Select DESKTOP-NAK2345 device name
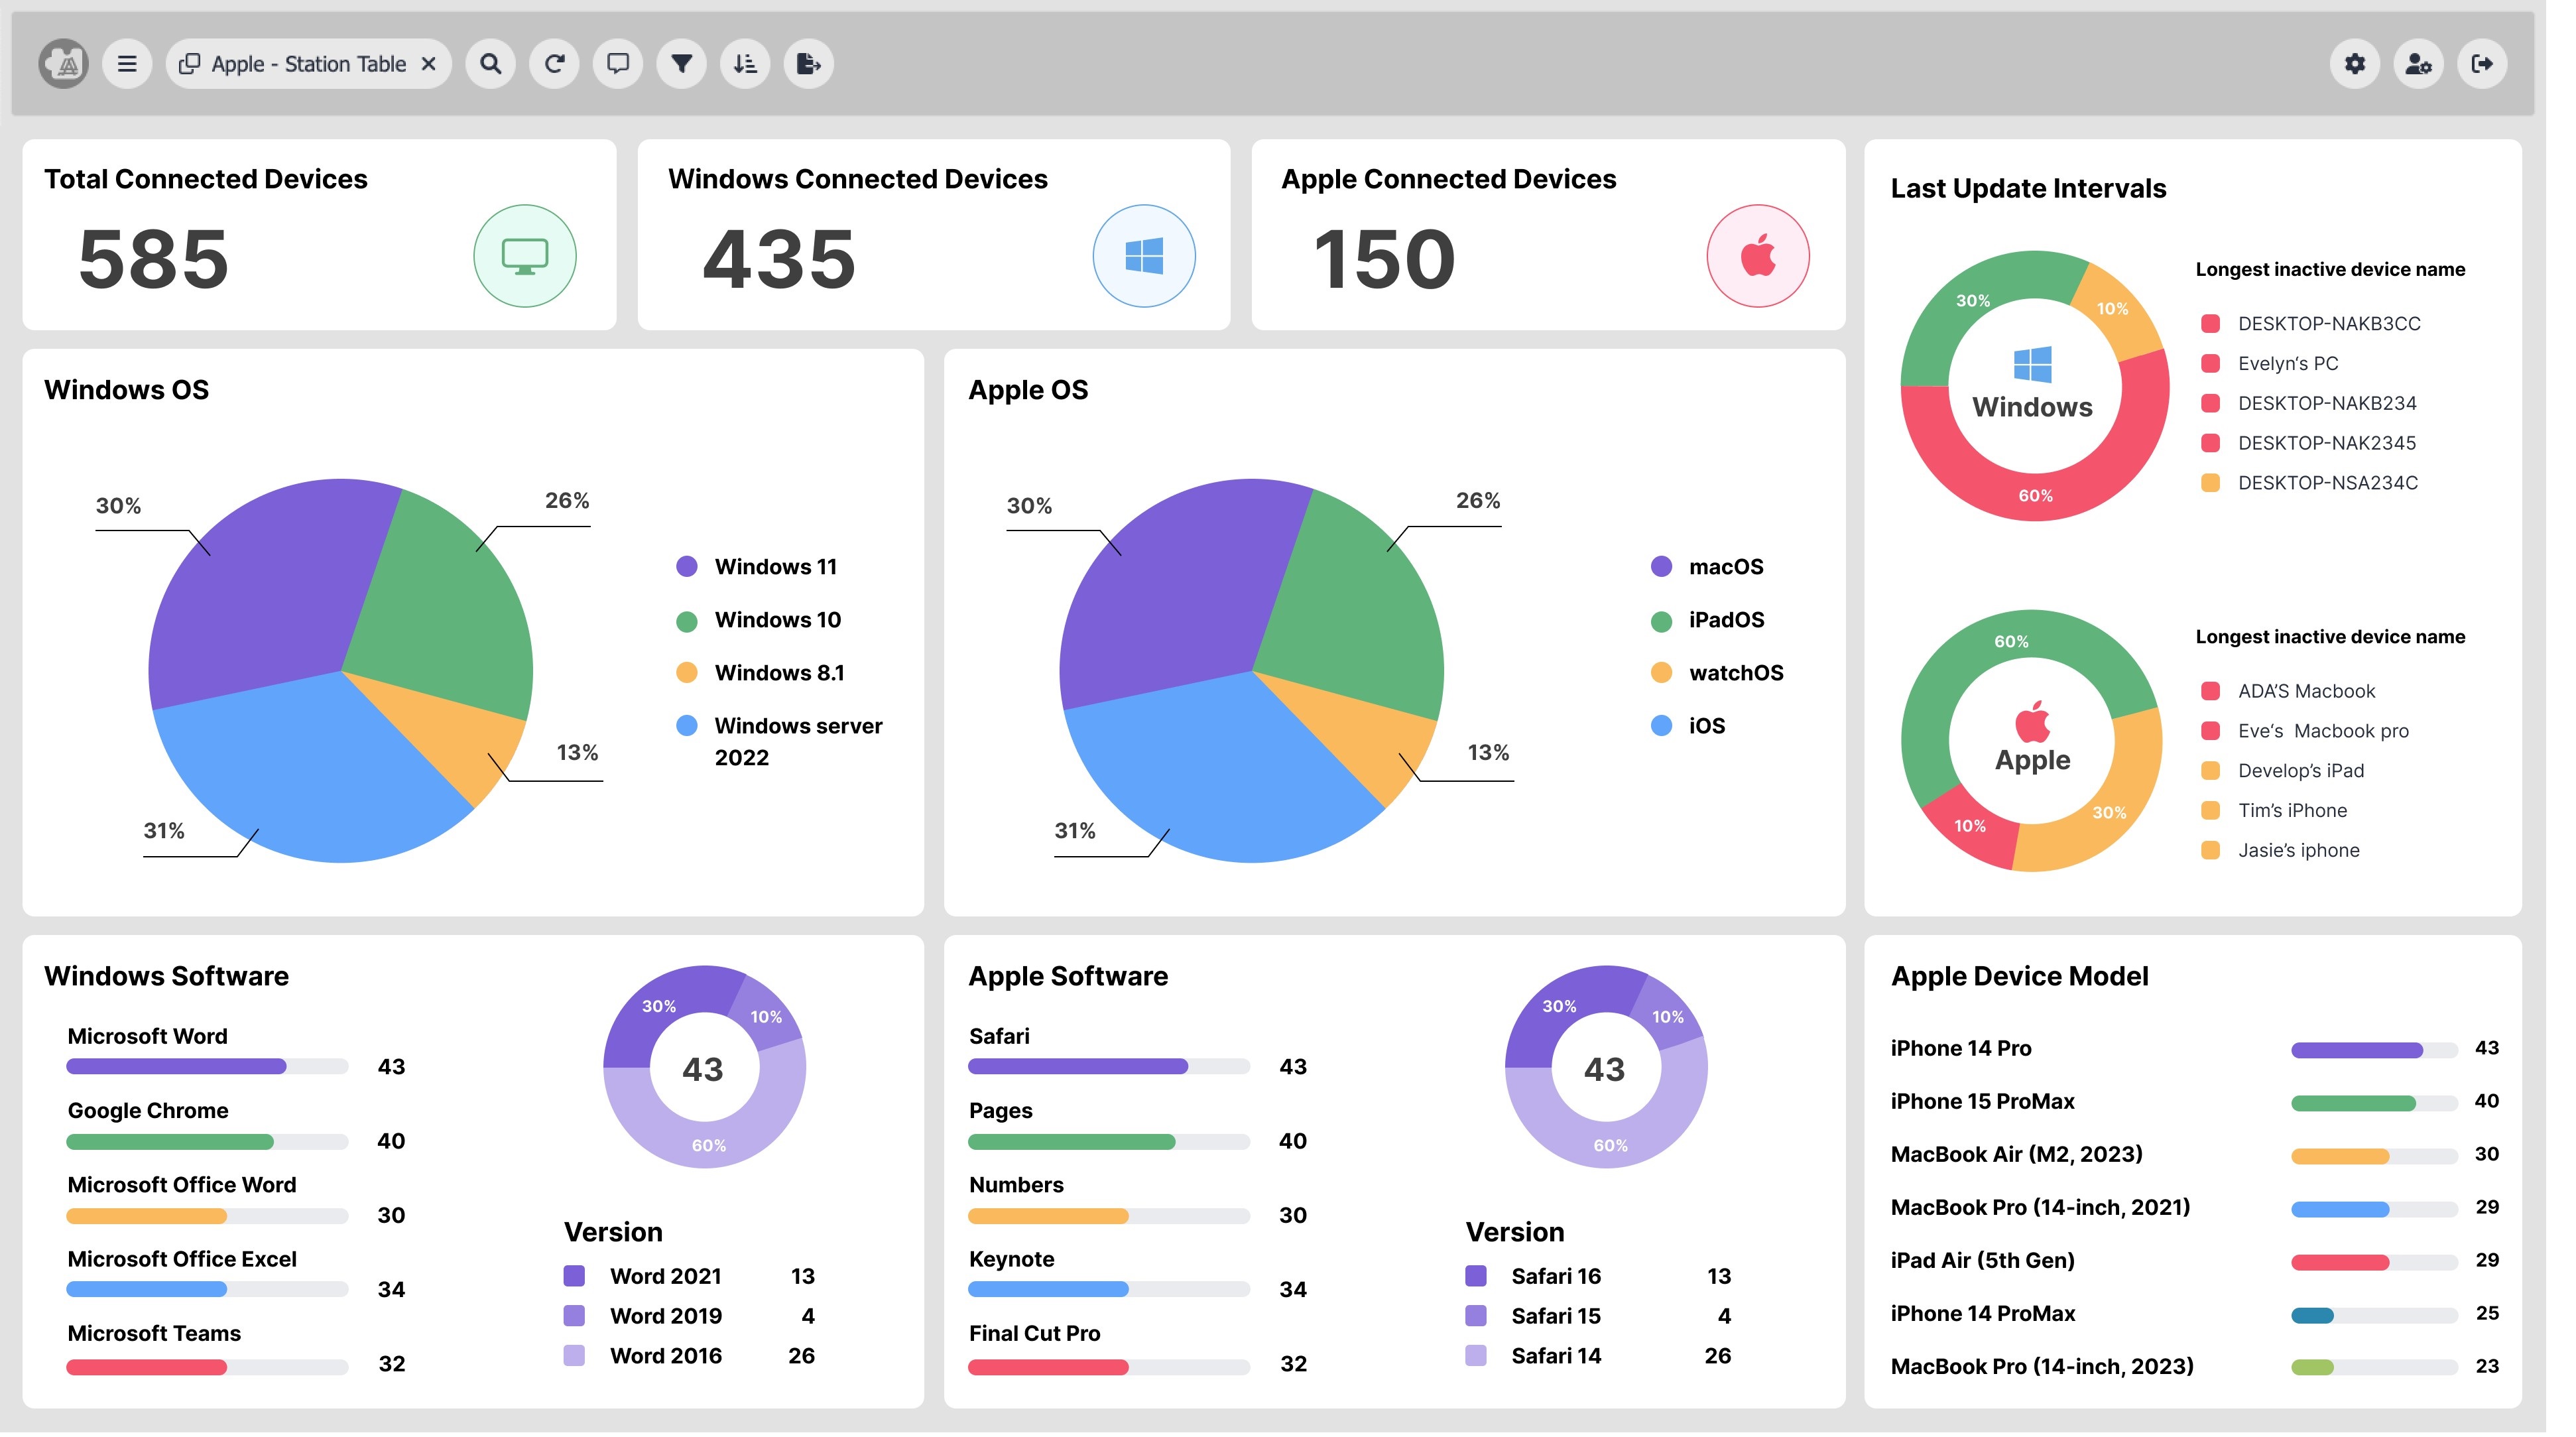The image size is (2576, 1437). (x=2327, y=443)
